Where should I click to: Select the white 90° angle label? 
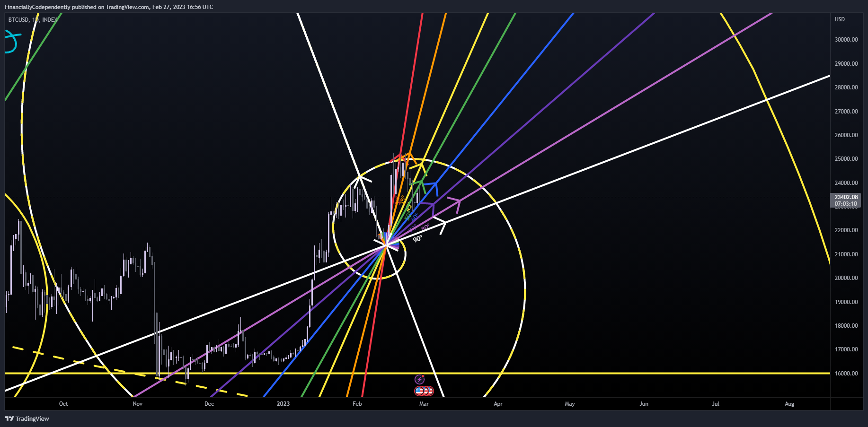coord(417,239)
